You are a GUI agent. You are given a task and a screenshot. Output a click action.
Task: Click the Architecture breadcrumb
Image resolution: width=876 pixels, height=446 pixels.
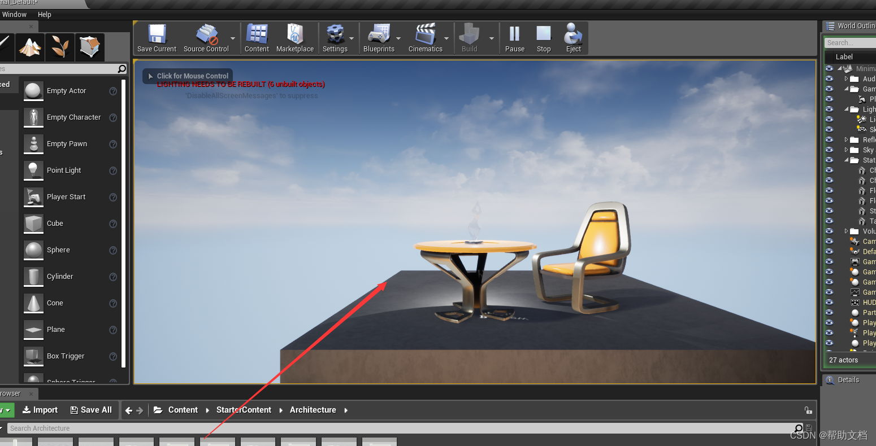pyautogui.click(x=313, y=410)
